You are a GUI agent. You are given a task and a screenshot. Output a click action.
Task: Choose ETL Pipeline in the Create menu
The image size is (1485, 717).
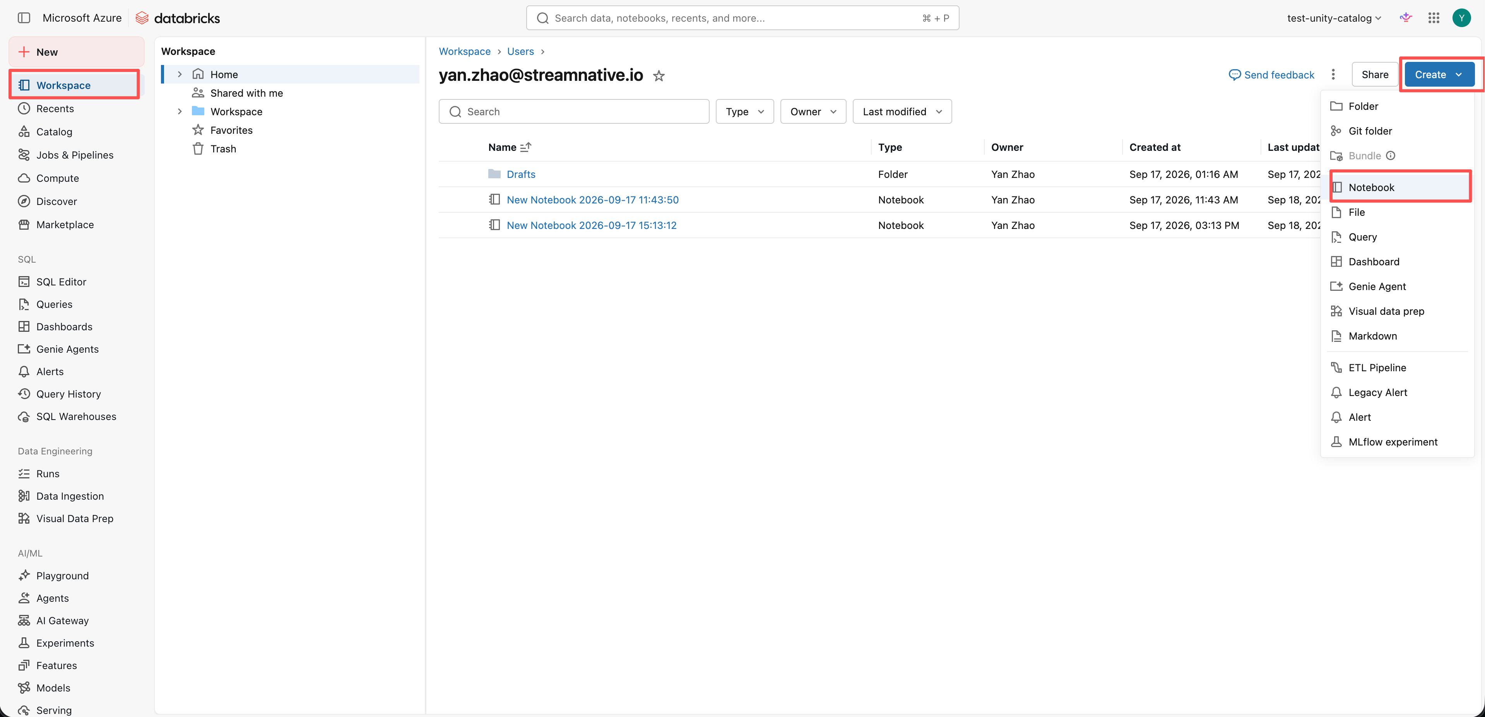tap(1398, 368)
